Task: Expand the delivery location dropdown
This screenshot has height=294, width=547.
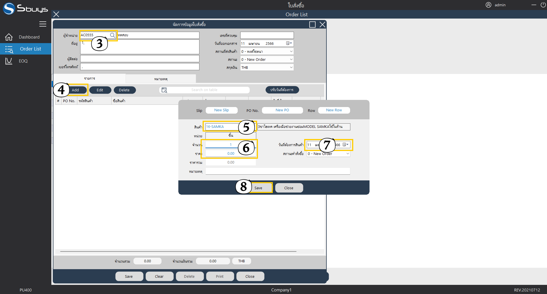Action: click(x=291, y=51)
